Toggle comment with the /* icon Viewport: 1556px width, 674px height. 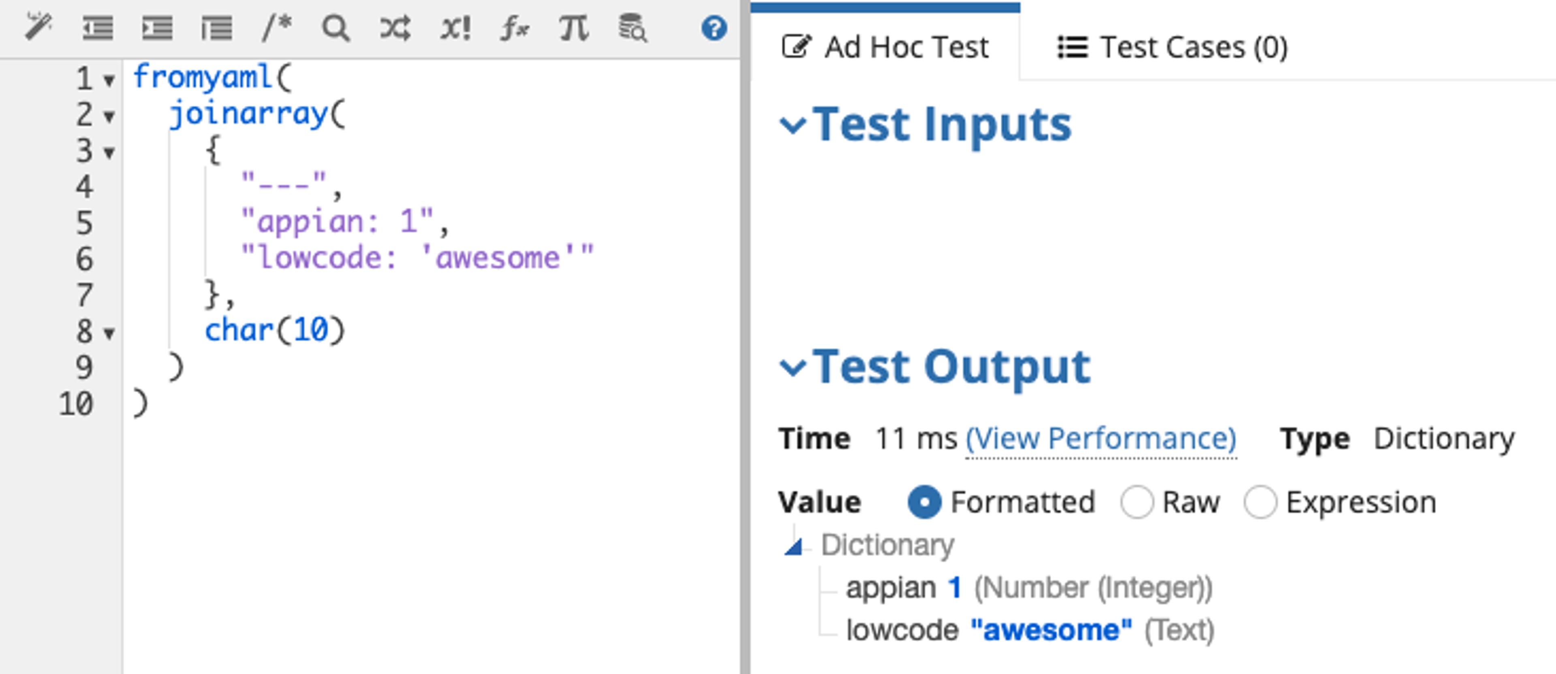pyautogui.click(x=277, y=28)
